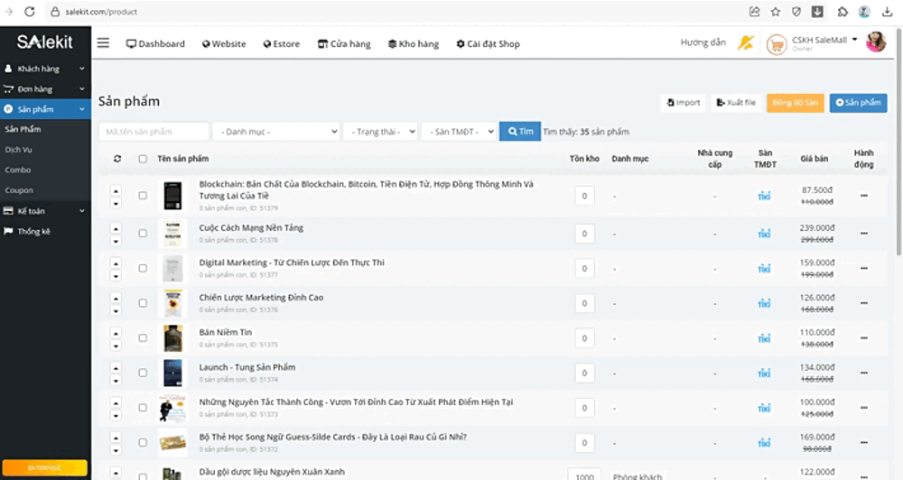Screen dimensions: 903x480
Task: Expand the Trạng thái status dropdown
Action: pos(379,132)
